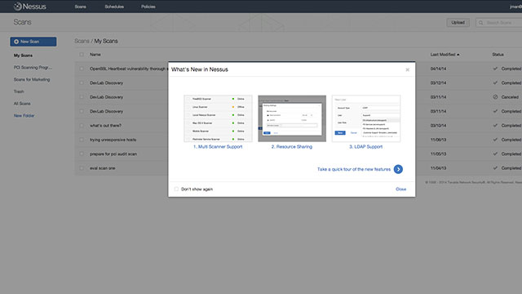Open the All Scans folder
This screenshot has width=522, height=294.
(22, 104)
